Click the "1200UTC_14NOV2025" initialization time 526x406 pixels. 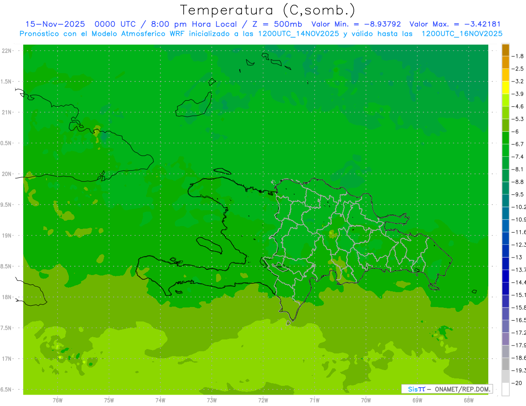(x=297, y=34)
